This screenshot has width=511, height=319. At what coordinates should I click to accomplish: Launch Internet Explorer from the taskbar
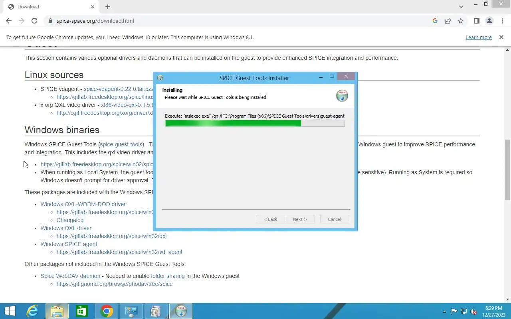pos(32,311)
